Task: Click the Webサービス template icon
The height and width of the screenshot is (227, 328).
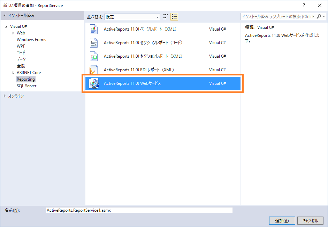Action: (x=94, y=83)
